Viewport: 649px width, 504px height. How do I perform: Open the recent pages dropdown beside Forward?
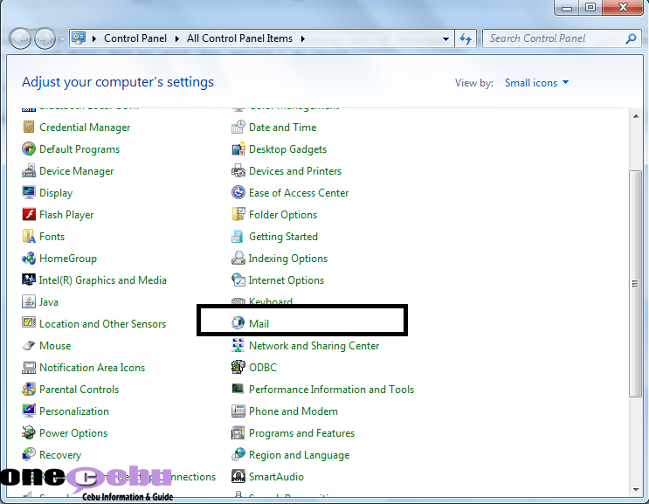click(62, 39)
